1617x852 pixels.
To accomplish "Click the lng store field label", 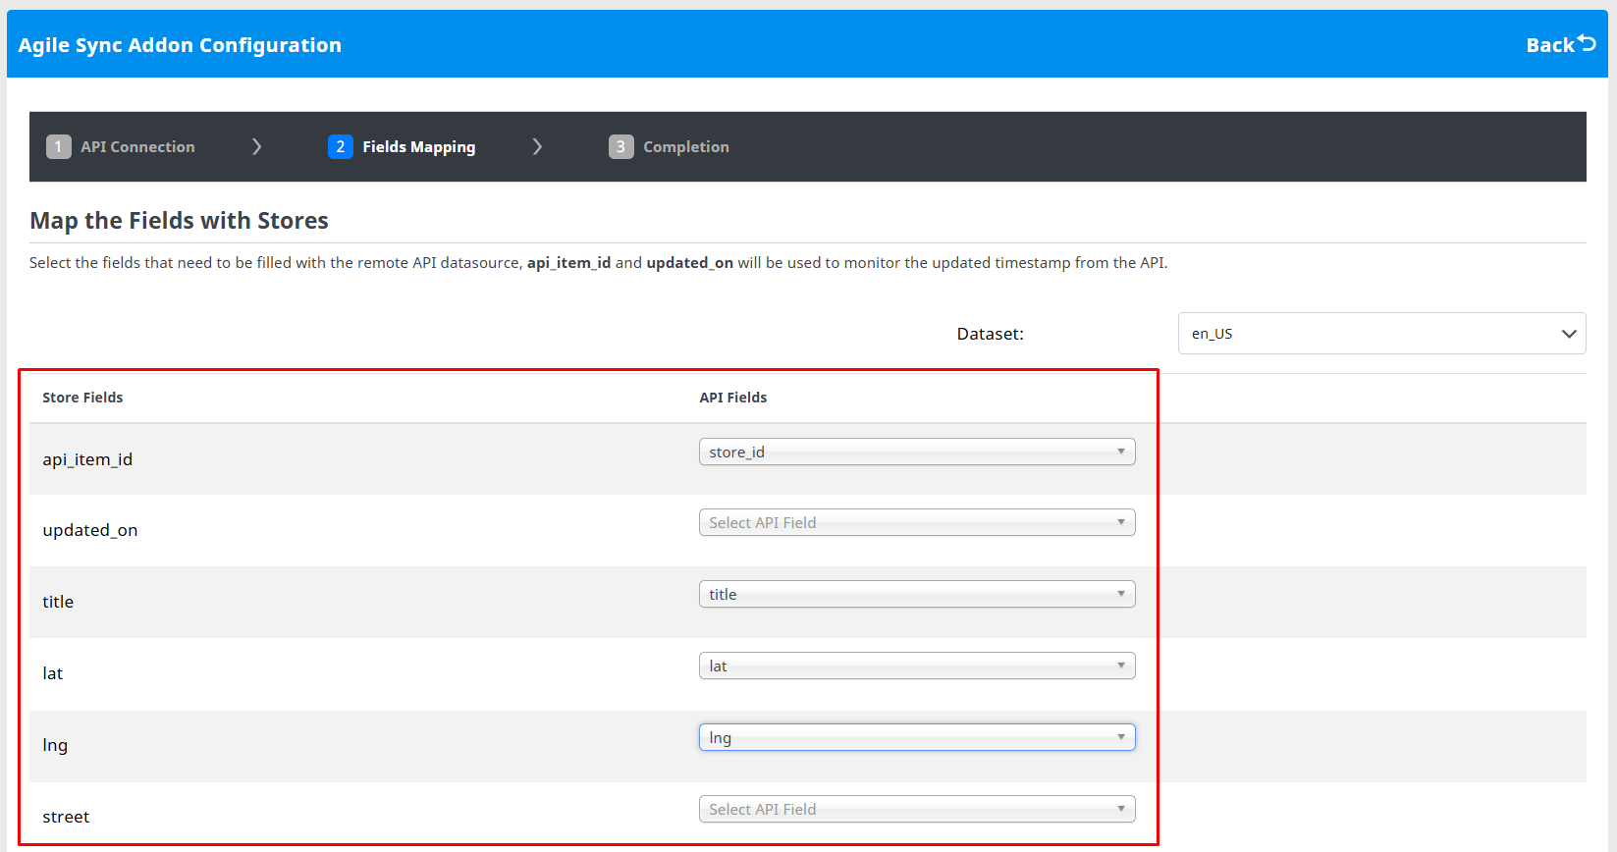I will tap(55, 745).
